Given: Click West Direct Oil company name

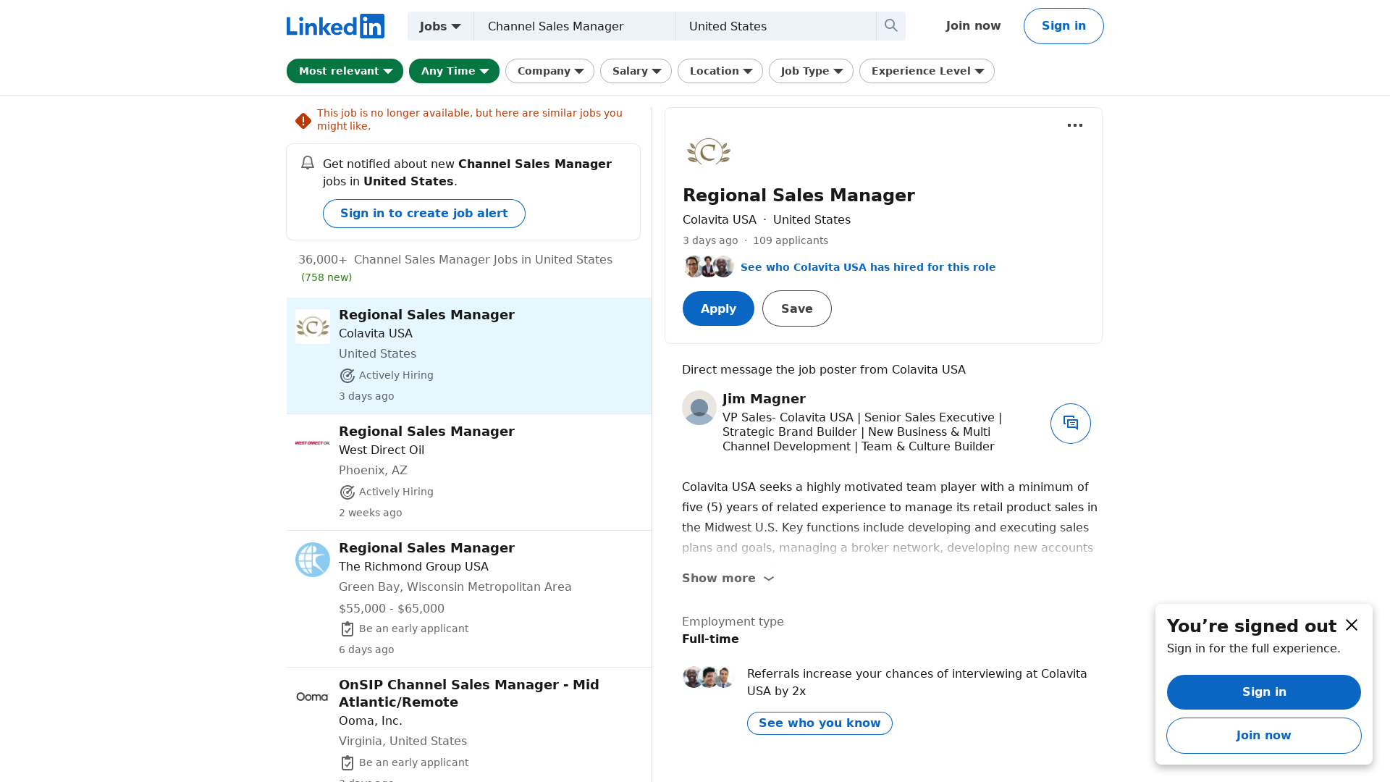Looking at the screenshot, I should click(x=382, y=450).
